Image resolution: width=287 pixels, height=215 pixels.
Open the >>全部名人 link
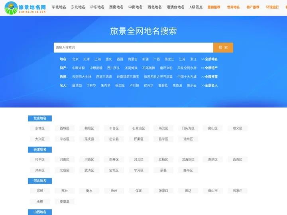tap(209, 85)
